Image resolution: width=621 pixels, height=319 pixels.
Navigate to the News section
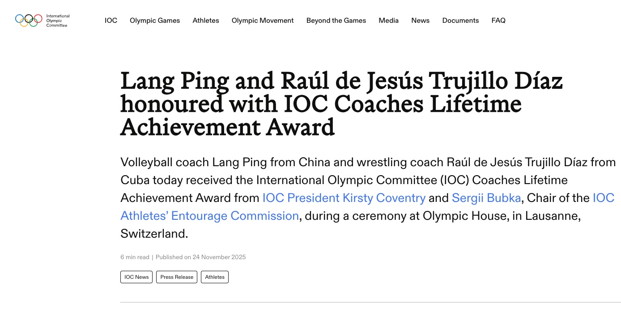(420, 21)
